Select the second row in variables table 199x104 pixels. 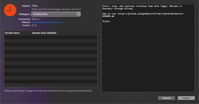point(51,41)
